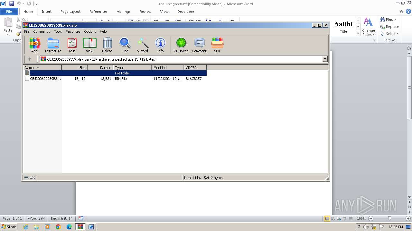Open the Styles pane dialog launcher

[374, 40]
